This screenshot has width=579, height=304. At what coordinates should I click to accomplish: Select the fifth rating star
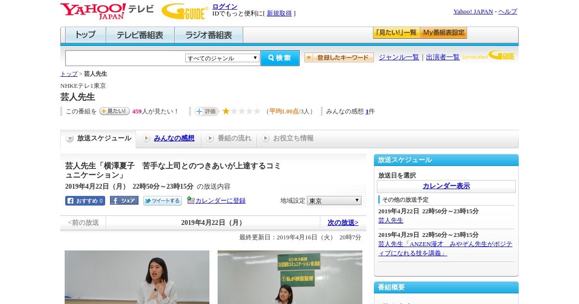[x=257, y=111]
